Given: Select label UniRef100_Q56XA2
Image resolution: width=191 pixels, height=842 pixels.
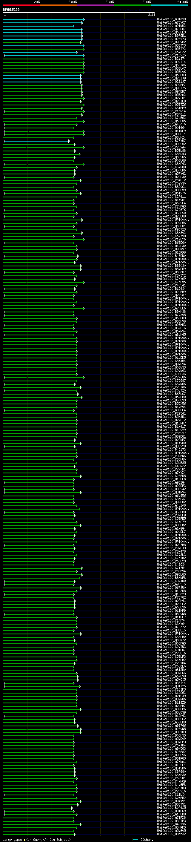Looking at the screenshot, I should point(171,95).
